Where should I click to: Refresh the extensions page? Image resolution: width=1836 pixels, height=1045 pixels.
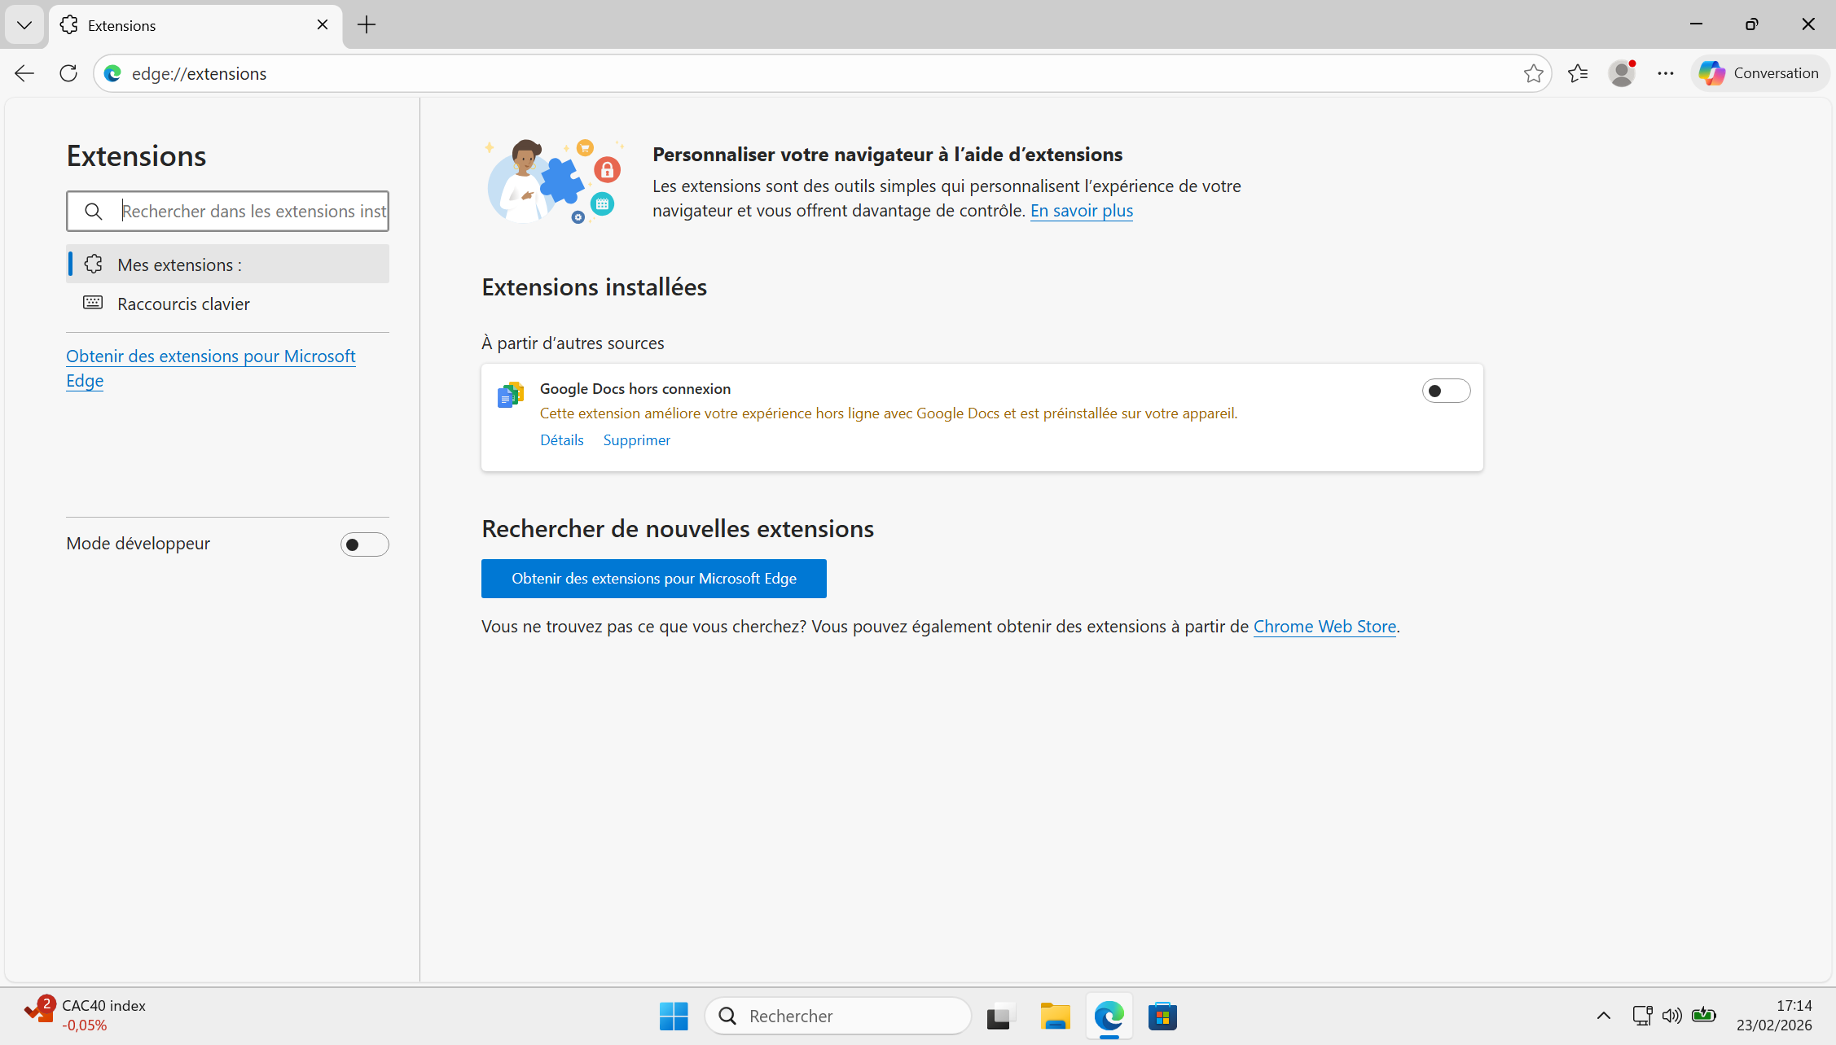(68, 73)
